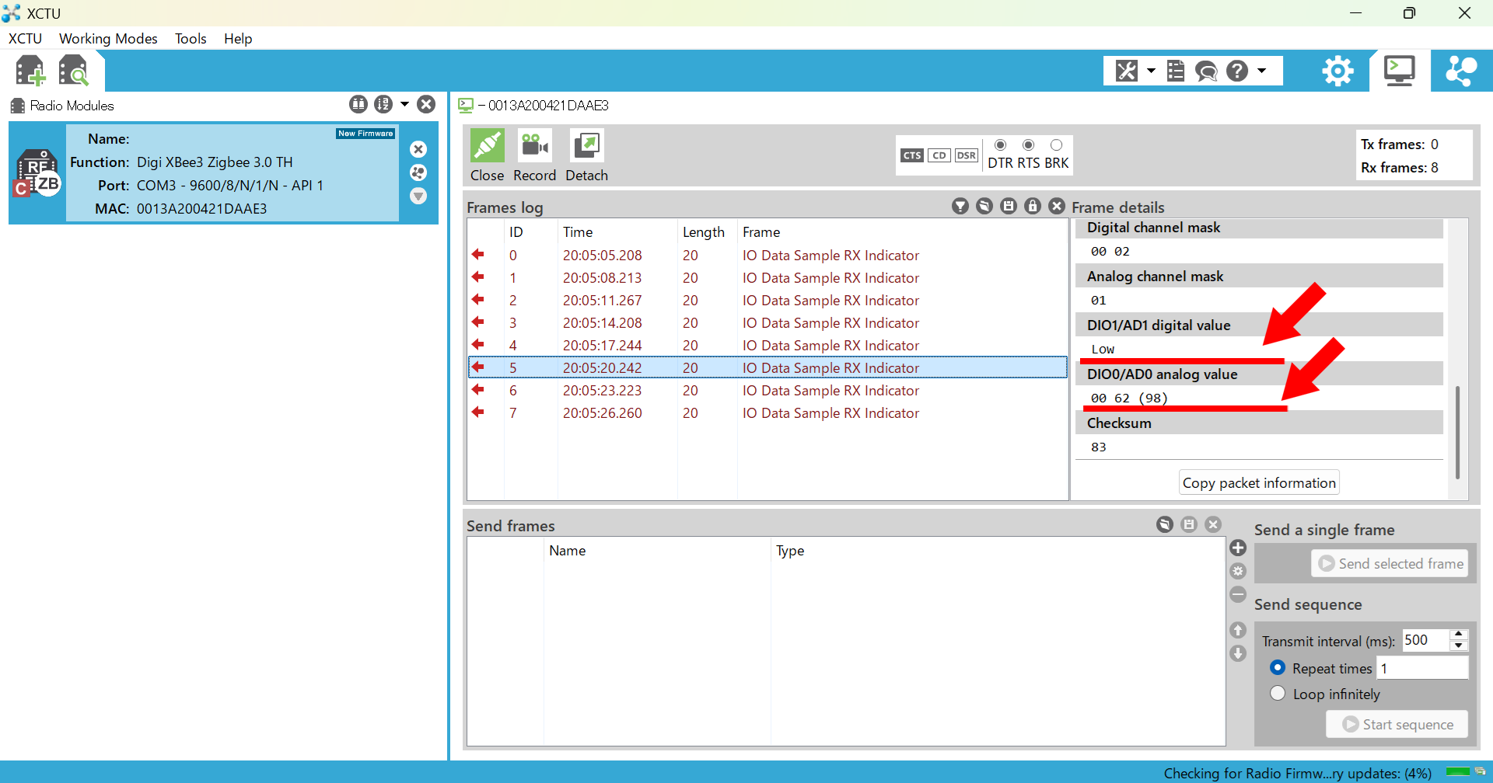
Task: Click the Add radio module icon
Action: point(30,71)
